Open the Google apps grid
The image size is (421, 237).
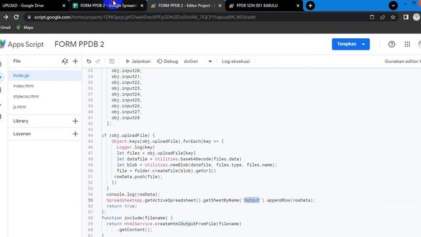[407, 44]
